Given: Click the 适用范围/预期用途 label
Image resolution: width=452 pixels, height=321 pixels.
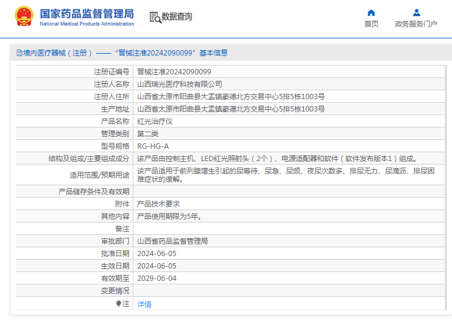Looking at the screenshot, I should [x=100, y=175].
